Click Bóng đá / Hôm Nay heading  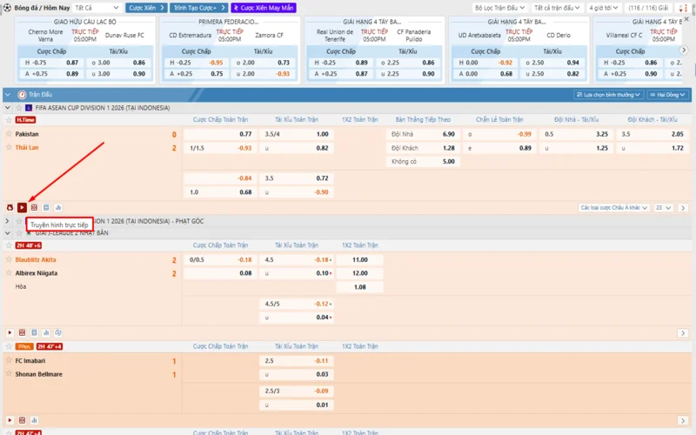42,8
